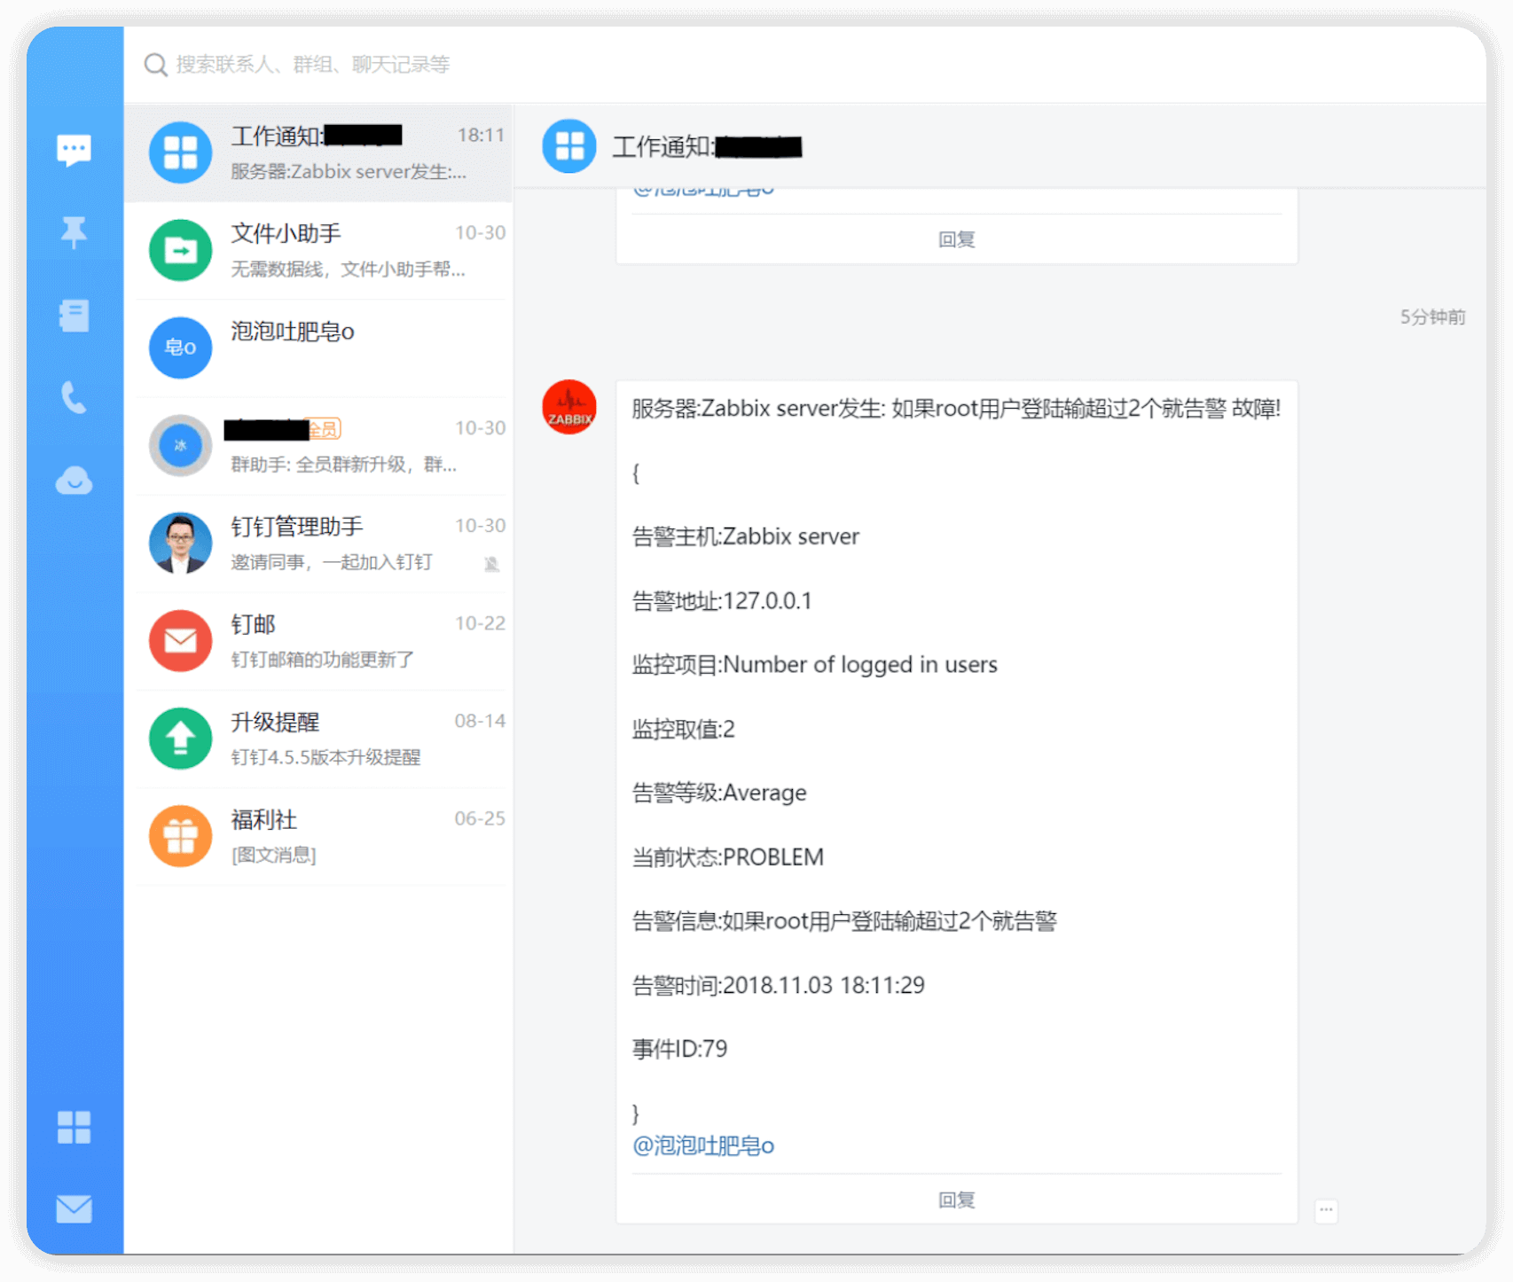
Task: Click the 事件ID:79 line
Action: [x=679, y=1049]
